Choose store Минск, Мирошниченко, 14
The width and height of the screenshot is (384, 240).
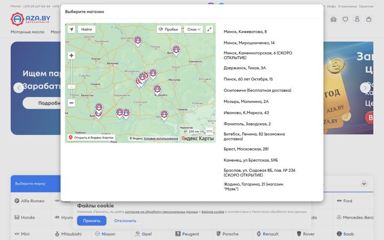coord(249,43)
